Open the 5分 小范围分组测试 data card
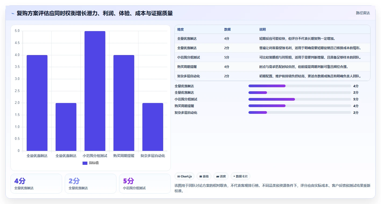This screenshot has height=204, width=381. click(x=145, y=184)
